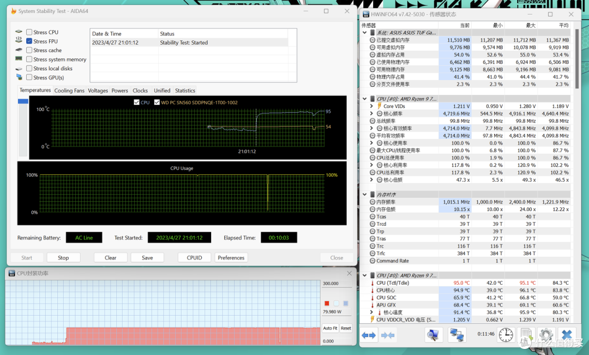Switch to the Voltages tab
This screenshot has height=355, width=589.
tap(98, 91)
